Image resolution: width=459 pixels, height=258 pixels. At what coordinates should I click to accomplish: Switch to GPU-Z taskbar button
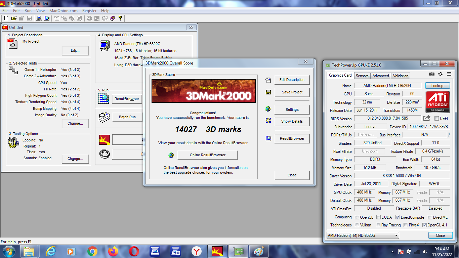tap(238, 251)
